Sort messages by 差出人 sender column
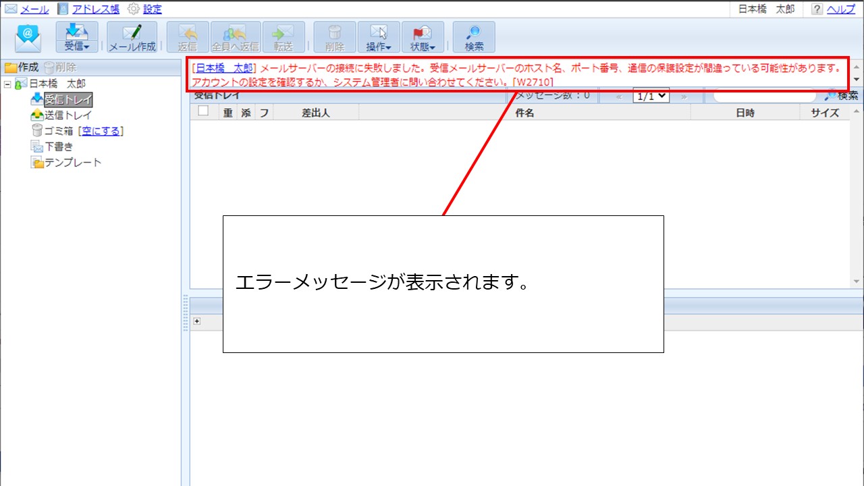The height and width of the screenshot is (486, 864). point(316,113)
